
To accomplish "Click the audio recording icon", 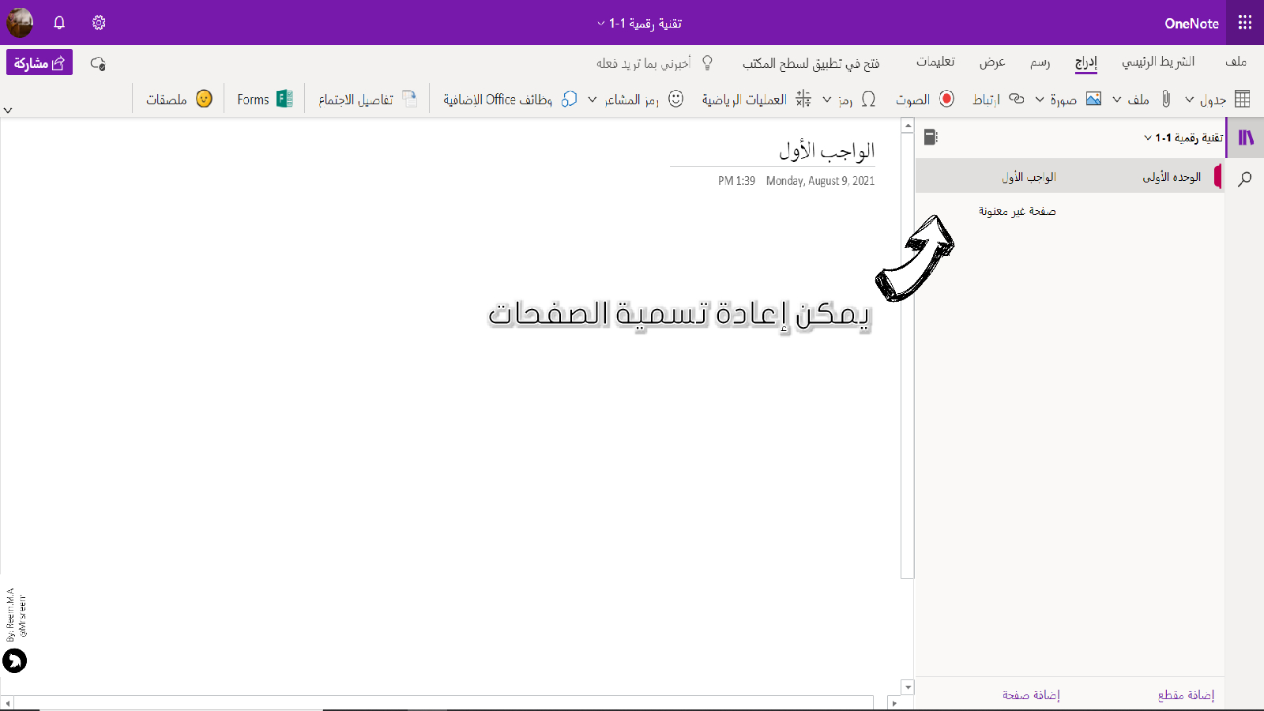I will 946,100.
